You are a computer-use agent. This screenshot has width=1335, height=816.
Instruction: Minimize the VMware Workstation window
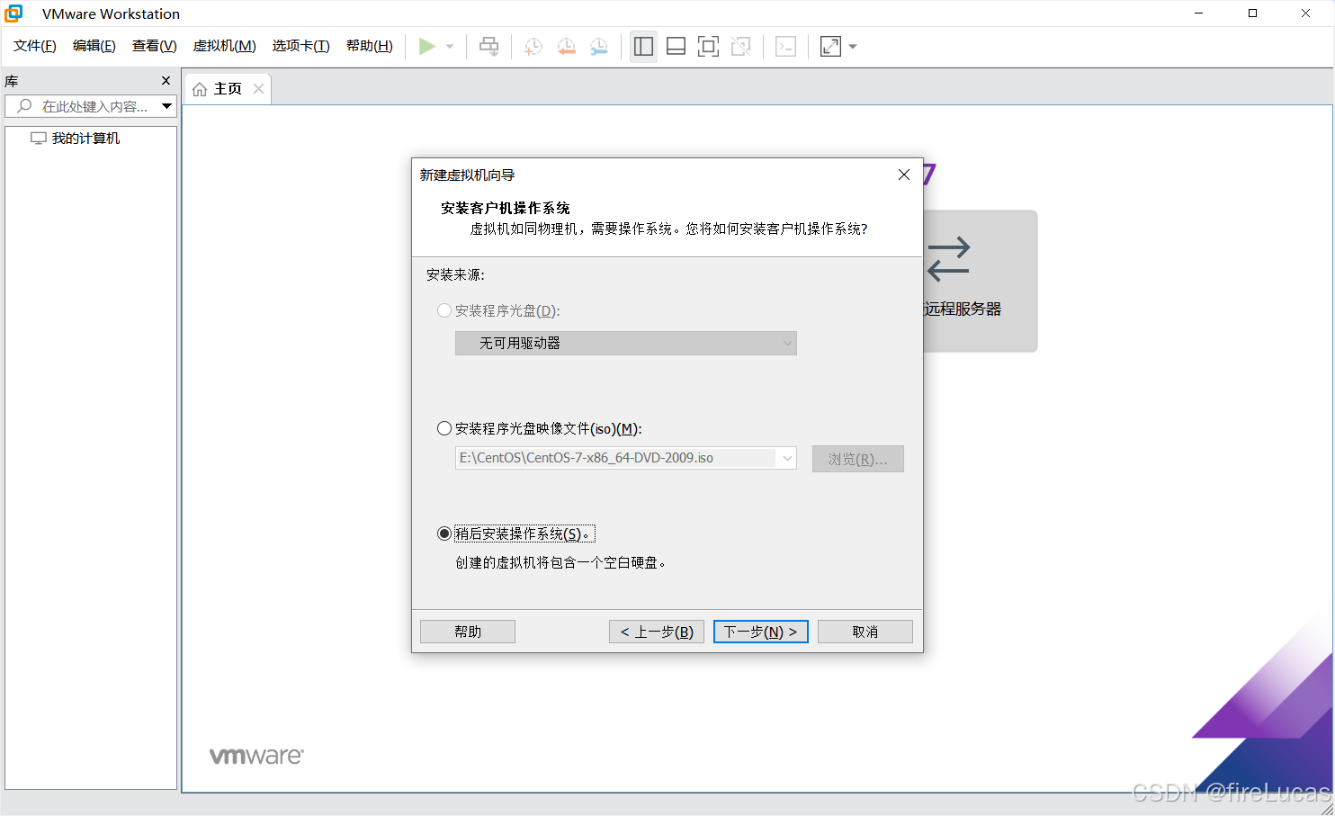coord(1198,13)
